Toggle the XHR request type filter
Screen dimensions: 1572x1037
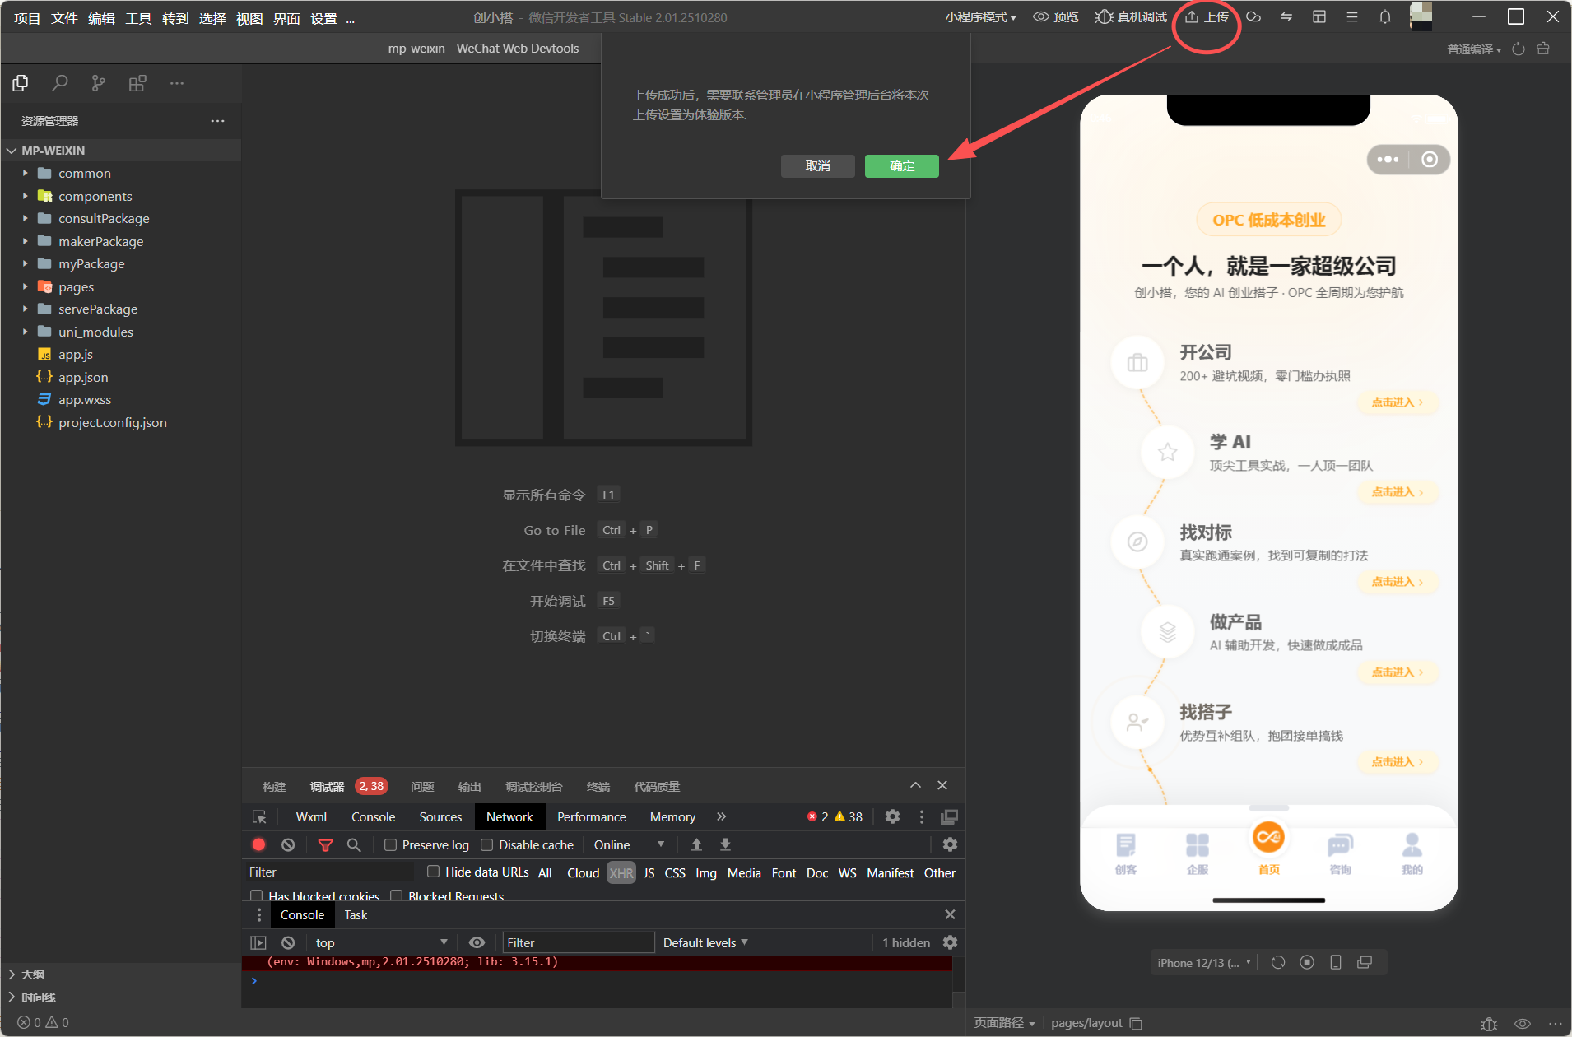621,873
